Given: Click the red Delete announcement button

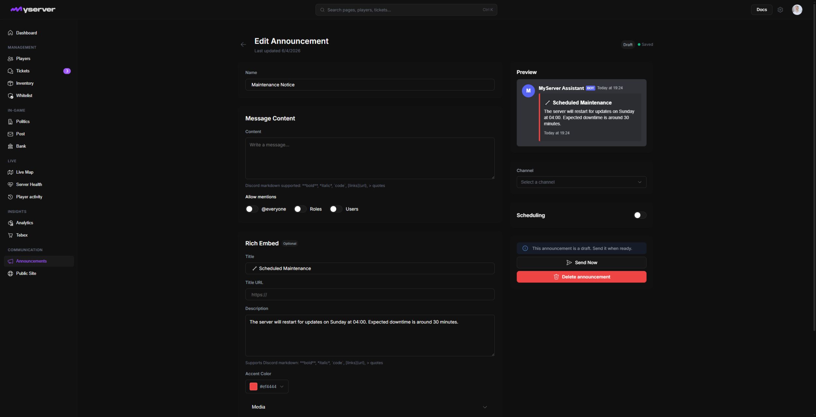Looking at the screenshot, I should 581,277.
